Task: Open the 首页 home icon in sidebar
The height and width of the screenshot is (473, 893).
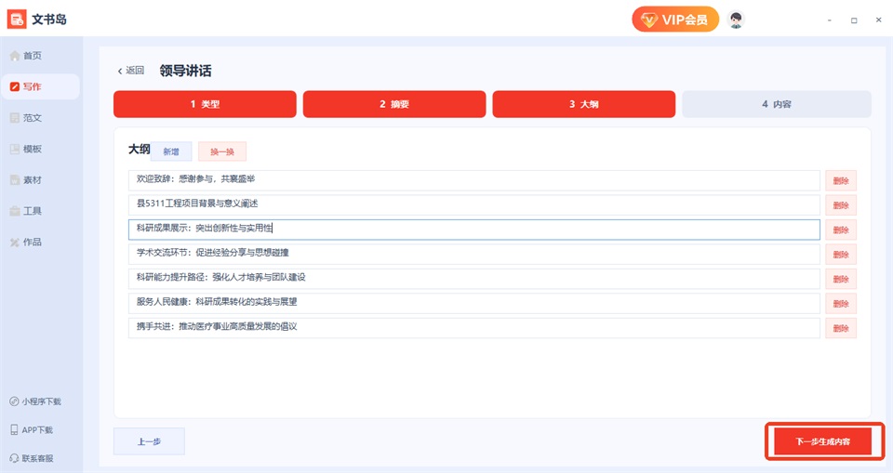Action: tap(15, 56)
